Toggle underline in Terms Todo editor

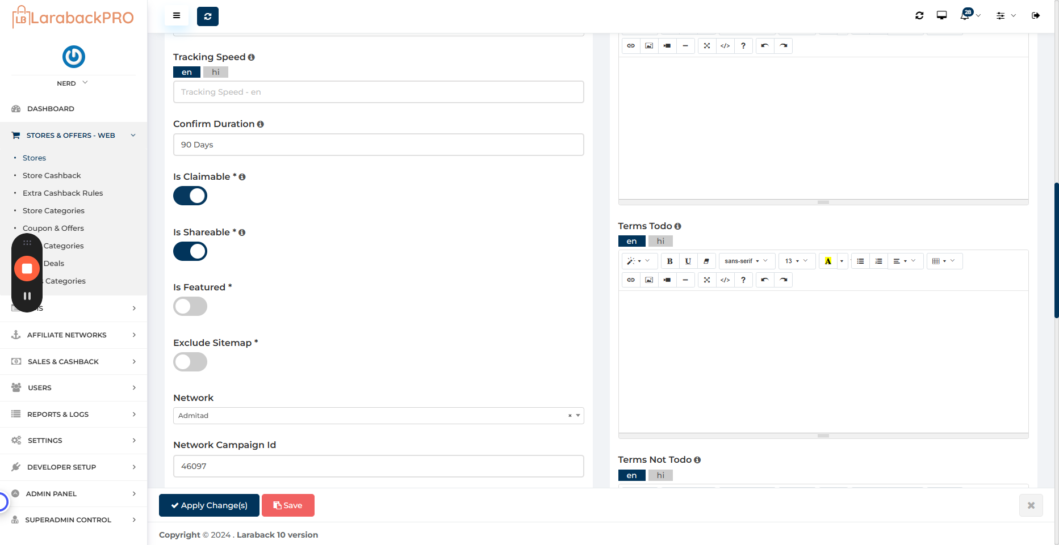point(688,261)
